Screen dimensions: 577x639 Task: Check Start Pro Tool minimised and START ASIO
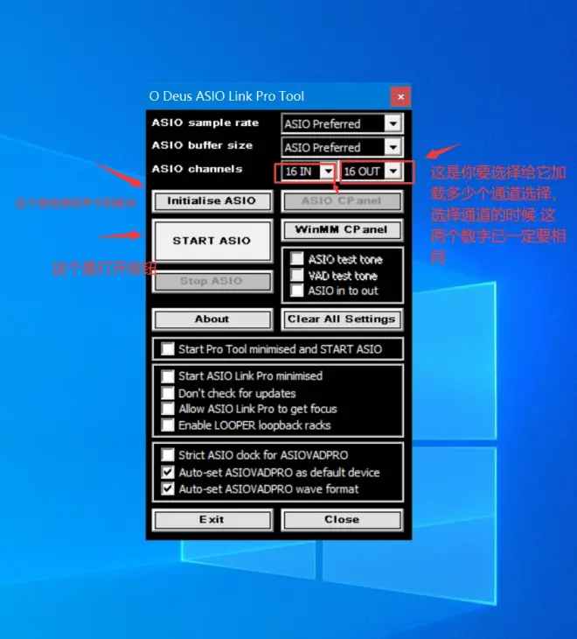pyautogui.click(x=168, y=349)
